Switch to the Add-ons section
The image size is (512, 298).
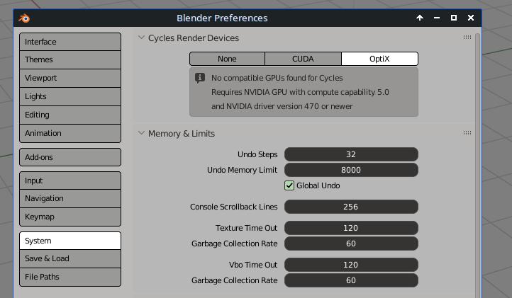click(70, 157)
